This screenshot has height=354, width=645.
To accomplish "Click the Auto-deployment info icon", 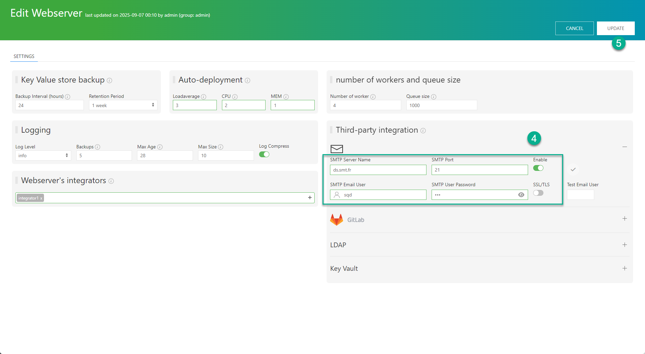I will (x=247, y=80).
